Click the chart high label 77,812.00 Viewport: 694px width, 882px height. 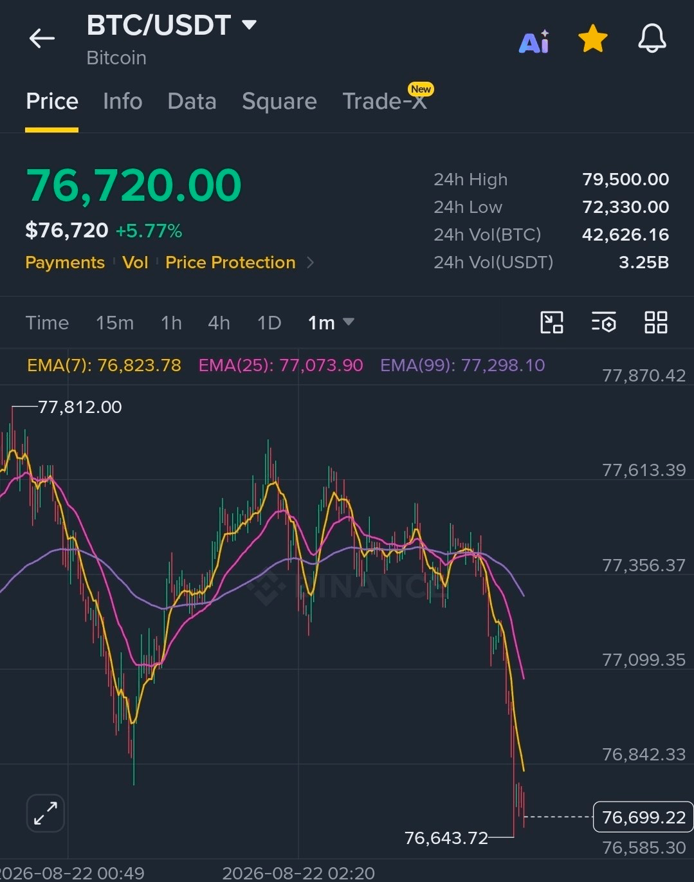click(80, 407)
